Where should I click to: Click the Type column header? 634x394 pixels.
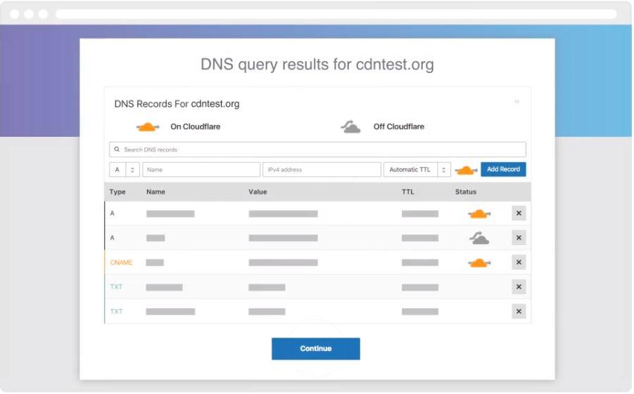[118, 192]
